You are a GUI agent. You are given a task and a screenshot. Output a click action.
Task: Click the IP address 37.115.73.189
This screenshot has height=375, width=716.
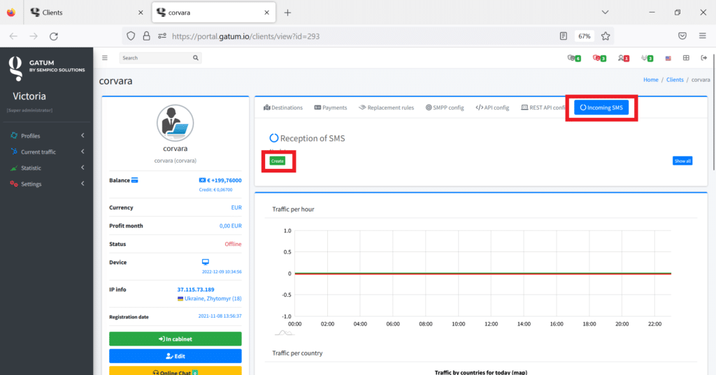tap(196, 290)
